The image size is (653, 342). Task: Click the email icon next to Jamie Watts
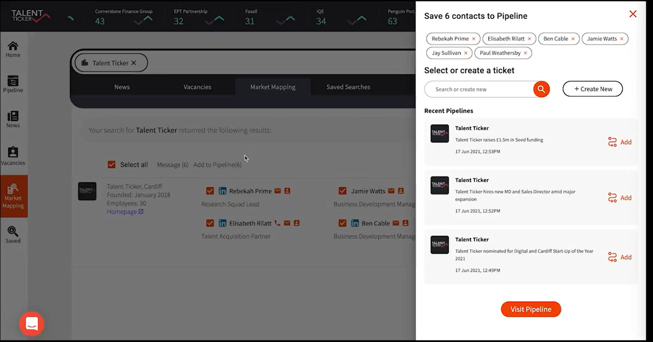tap(391, 191)
